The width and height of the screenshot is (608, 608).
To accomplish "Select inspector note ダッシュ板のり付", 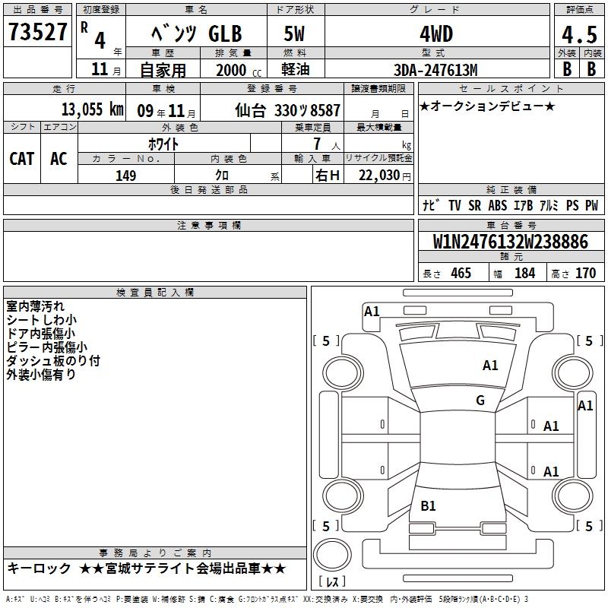I will pos(53,360).
